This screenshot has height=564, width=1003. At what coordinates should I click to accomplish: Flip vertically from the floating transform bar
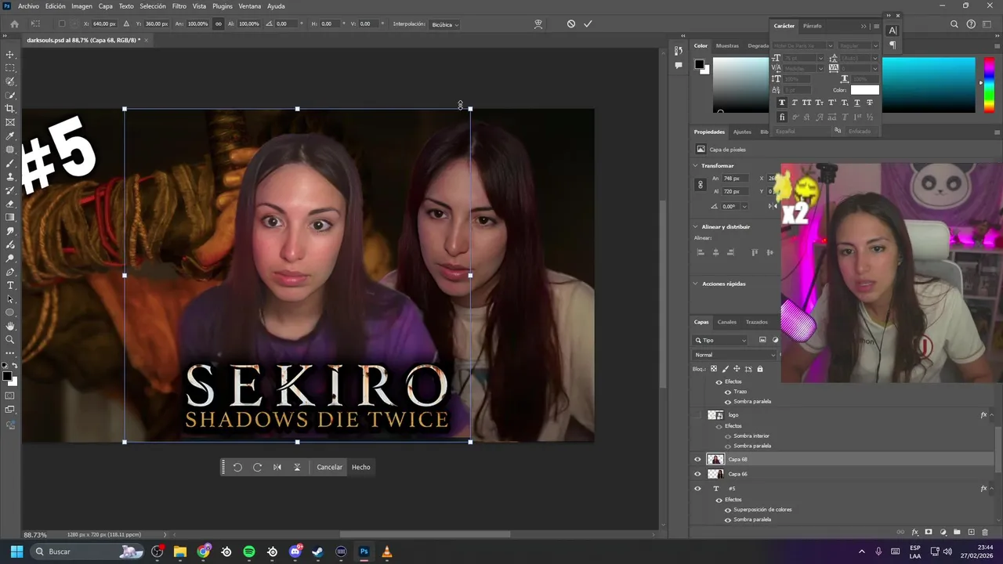point(297,468)
